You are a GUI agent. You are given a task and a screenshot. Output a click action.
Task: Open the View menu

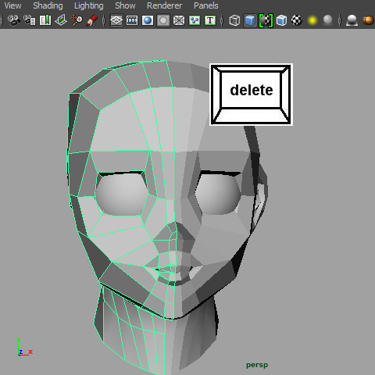click(x=12, y=5)
